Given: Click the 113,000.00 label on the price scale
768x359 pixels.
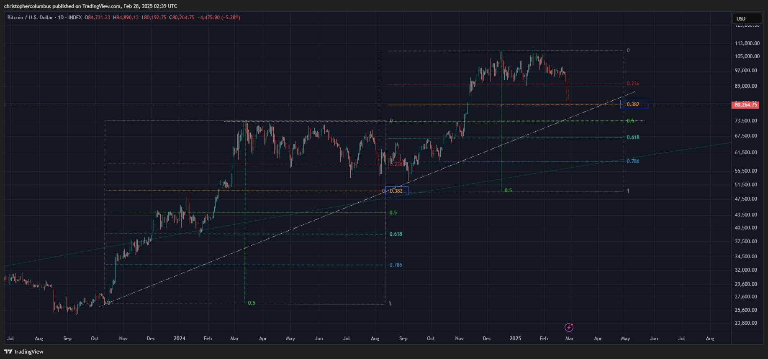Looking at the screenshot, I should pos(747,43).
